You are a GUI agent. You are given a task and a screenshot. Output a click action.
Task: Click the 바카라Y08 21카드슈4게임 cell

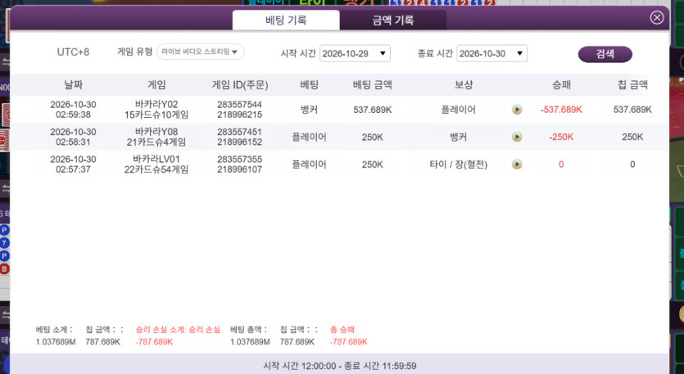click(156, 137)
